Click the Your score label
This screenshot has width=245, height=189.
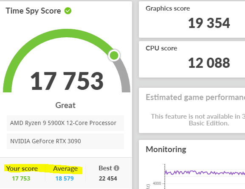(22, 169)
